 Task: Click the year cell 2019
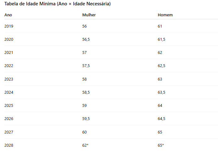point(9,26)
